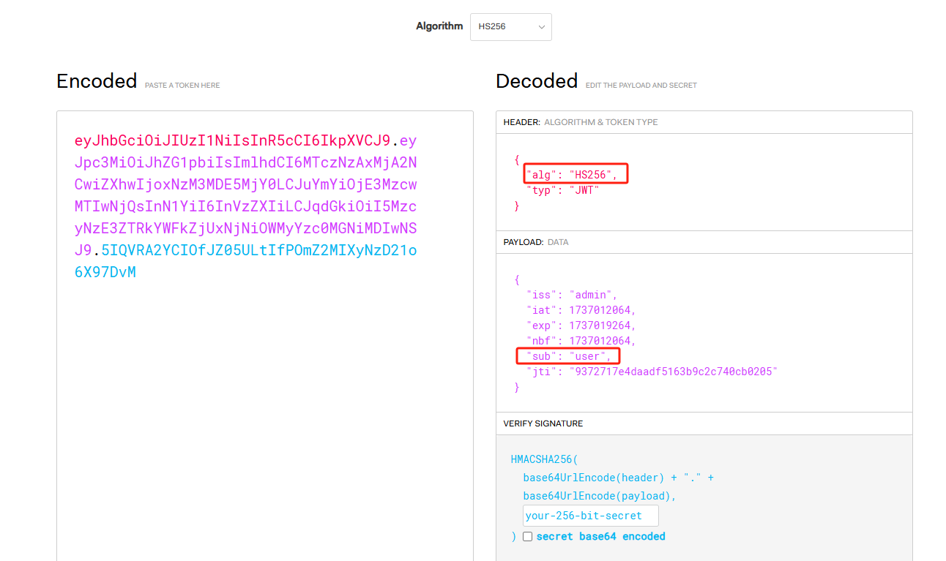This screenshot has height=561, width=946.
Task: Open the Algorithm HS256 dropdown
Action: point(510,26)
